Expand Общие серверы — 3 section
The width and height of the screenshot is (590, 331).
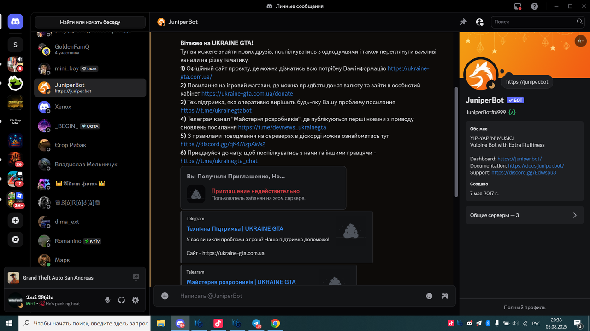(x=525, y=215)
